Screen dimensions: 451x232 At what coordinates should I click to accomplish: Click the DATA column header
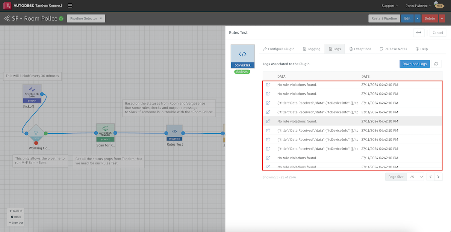click(281, 76)
